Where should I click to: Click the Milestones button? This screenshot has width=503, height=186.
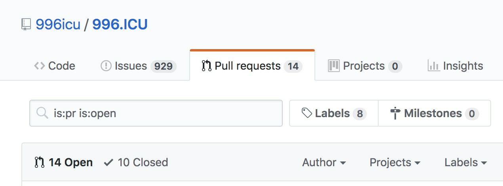coord(434,114)
